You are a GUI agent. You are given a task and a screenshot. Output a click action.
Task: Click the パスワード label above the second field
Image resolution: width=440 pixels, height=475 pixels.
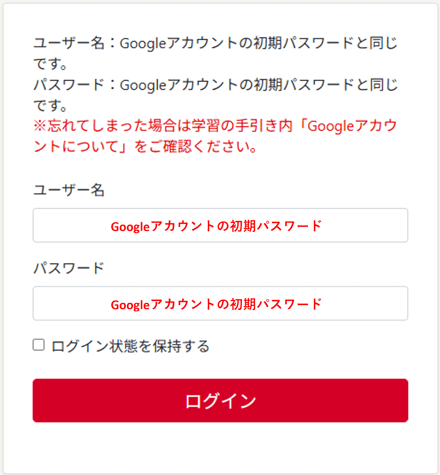[x=69, y=268]
